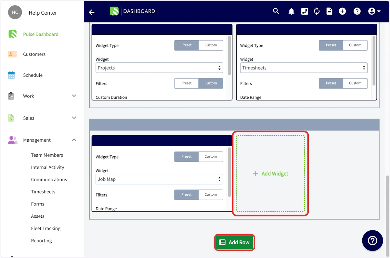This screenshot has height=258, width=390.
Task: Click the Projects widget panel scrollbar
Action: pos(230,56)
